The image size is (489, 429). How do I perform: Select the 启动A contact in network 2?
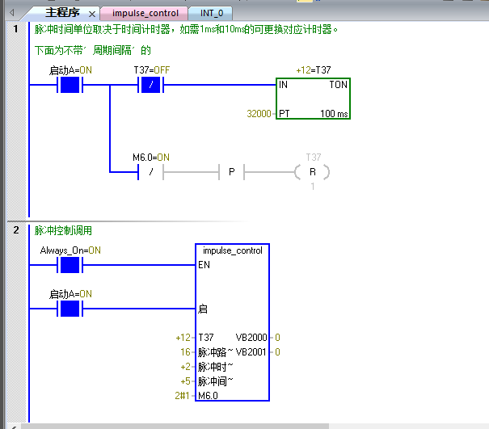70,308
